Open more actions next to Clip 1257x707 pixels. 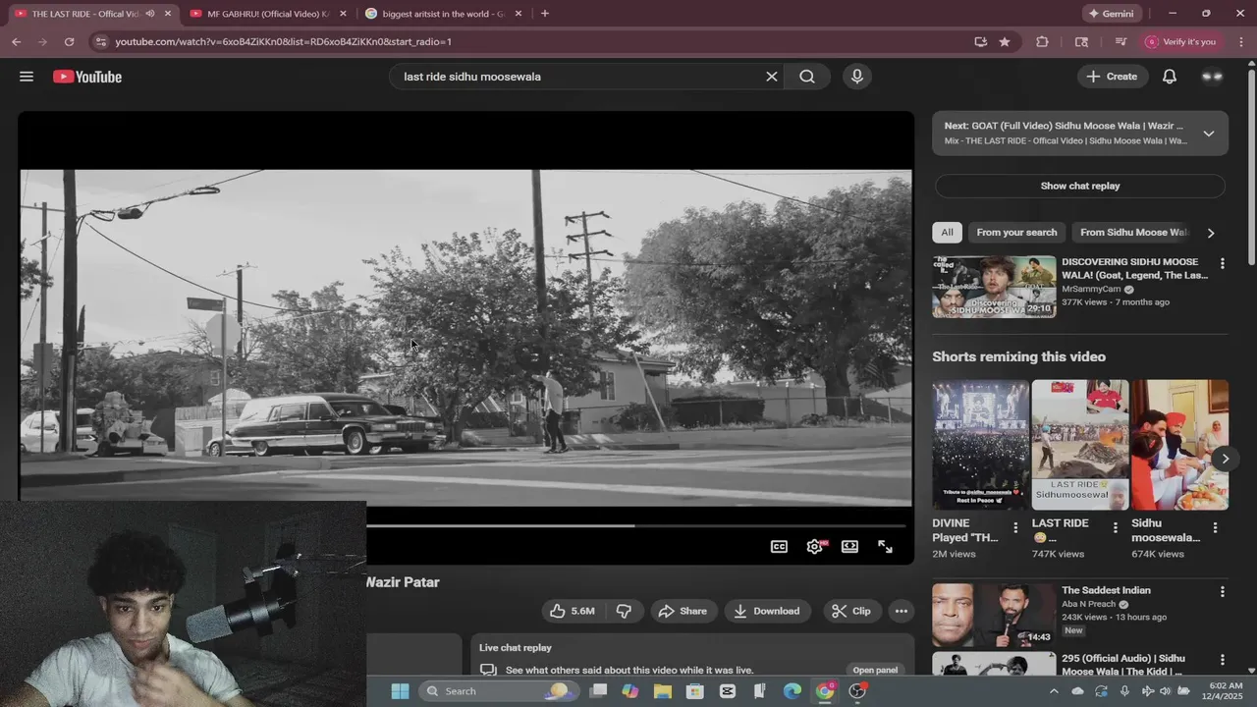(902, 611)
